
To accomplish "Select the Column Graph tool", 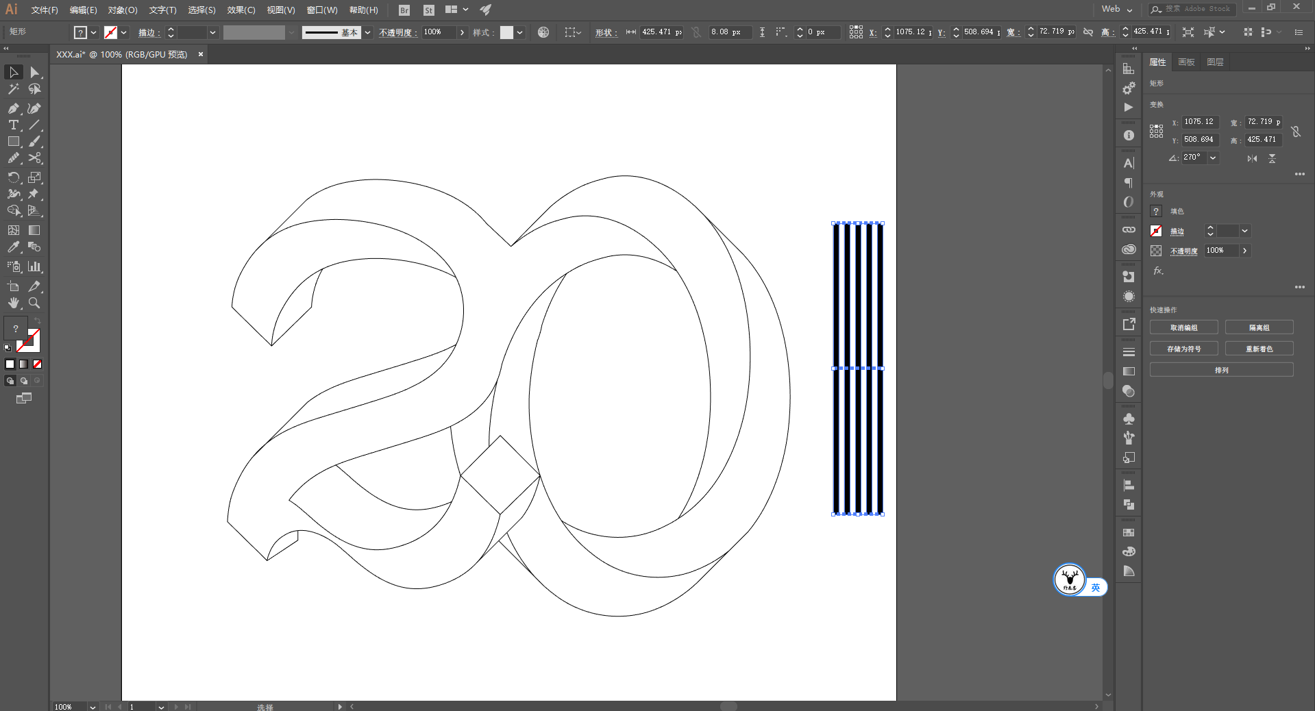I will pyautogui.click(x=34, y=266).
